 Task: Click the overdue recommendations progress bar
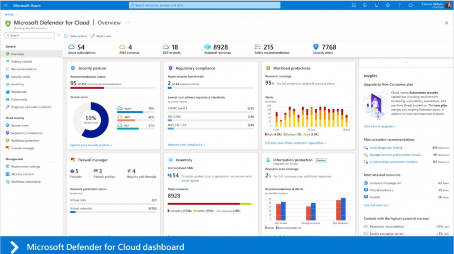(112, 88)
